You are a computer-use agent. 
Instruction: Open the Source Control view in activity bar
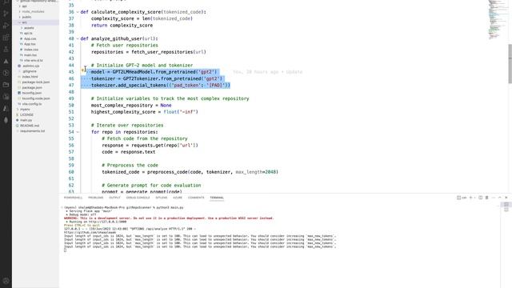click(6, 14)
